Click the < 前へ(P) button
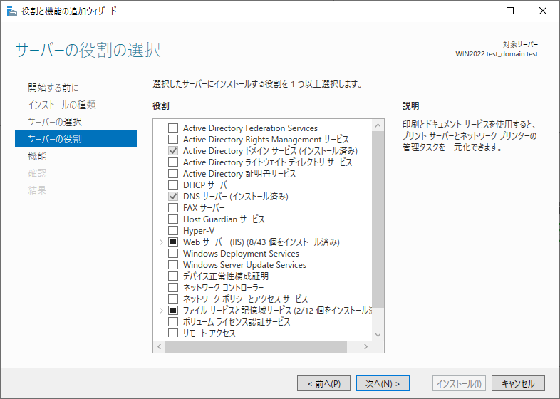This screenshot has width=560, height=399. pos(323,383)
